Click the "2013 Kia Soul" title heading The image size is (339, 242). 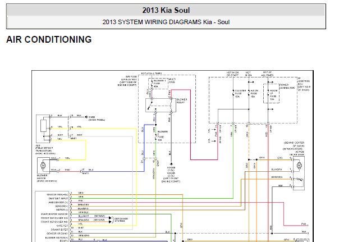tap(166, 10)
